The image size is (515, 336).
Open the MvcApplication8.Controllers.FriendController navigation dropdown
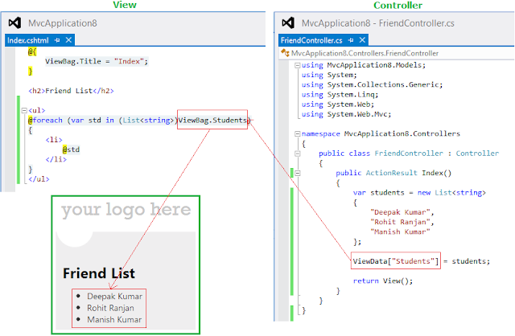[x=365, y=53]
